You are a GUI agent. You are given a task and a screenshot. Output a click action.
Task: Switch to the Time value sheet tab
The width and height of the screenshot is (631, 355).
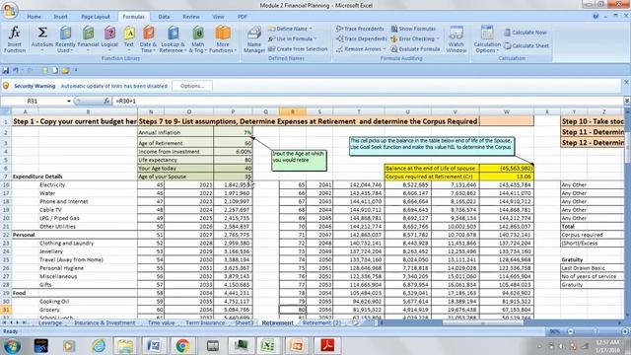(161, 322)
